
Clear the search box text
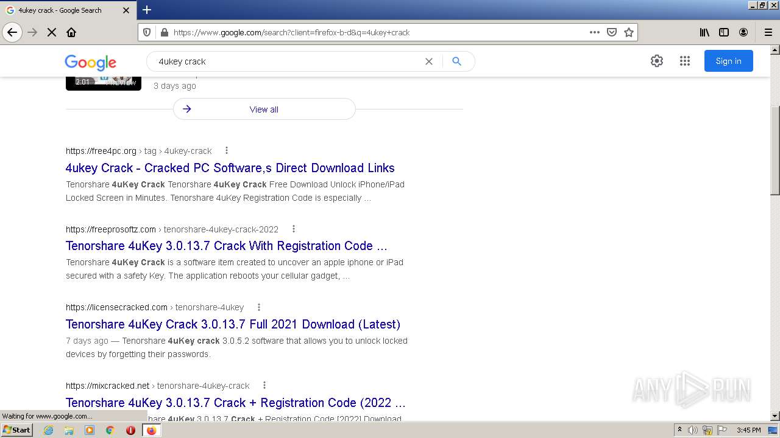click(x=429, y=61)
